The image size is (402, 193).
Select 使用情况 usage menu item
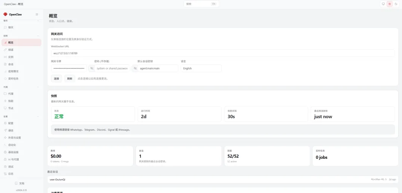pyautogui.click(x=13, y=71)
